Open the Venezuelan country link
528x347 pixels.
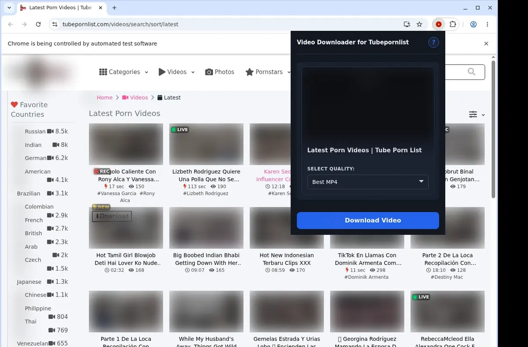pyautogui.click(x=33, y=343)
